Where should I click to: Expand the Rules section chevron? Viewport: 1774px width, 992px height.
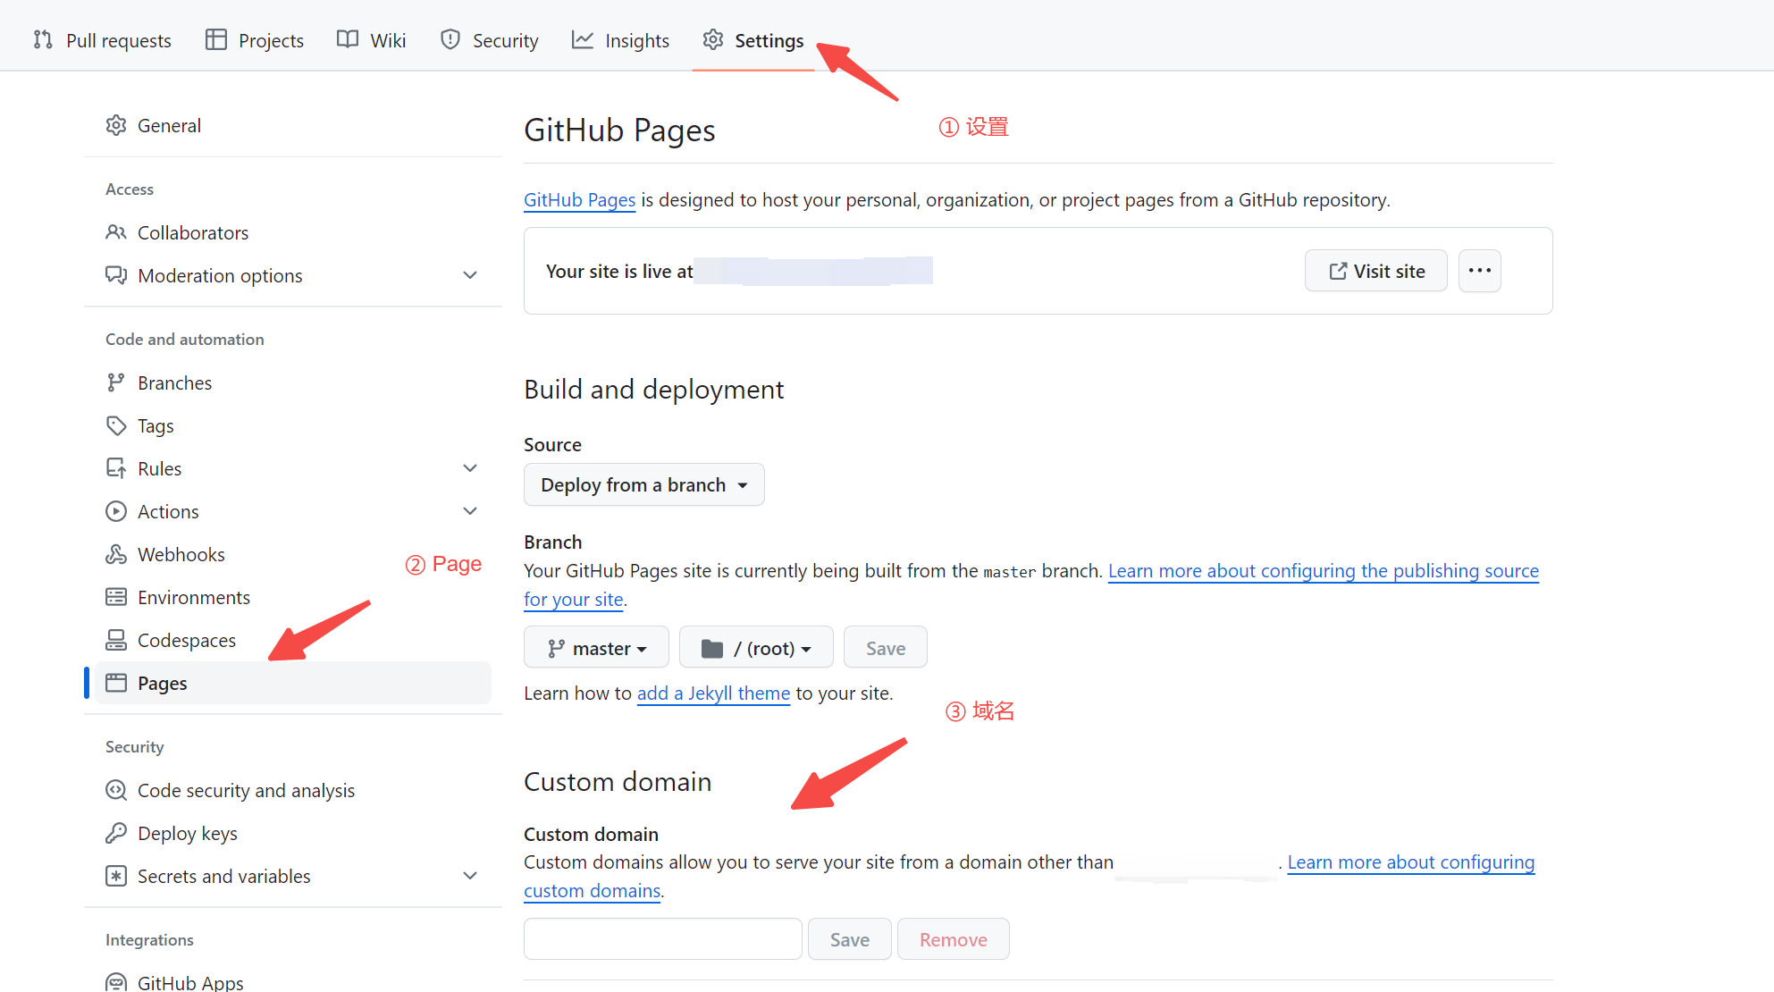point(470,468)
